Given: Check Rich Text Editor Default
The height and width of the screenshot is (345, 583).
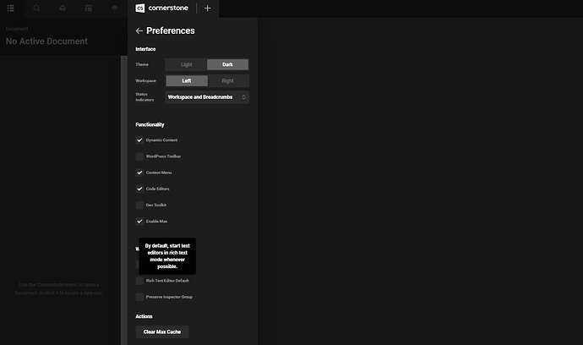Looking at the screenshot, I should [x=139, y=281].
